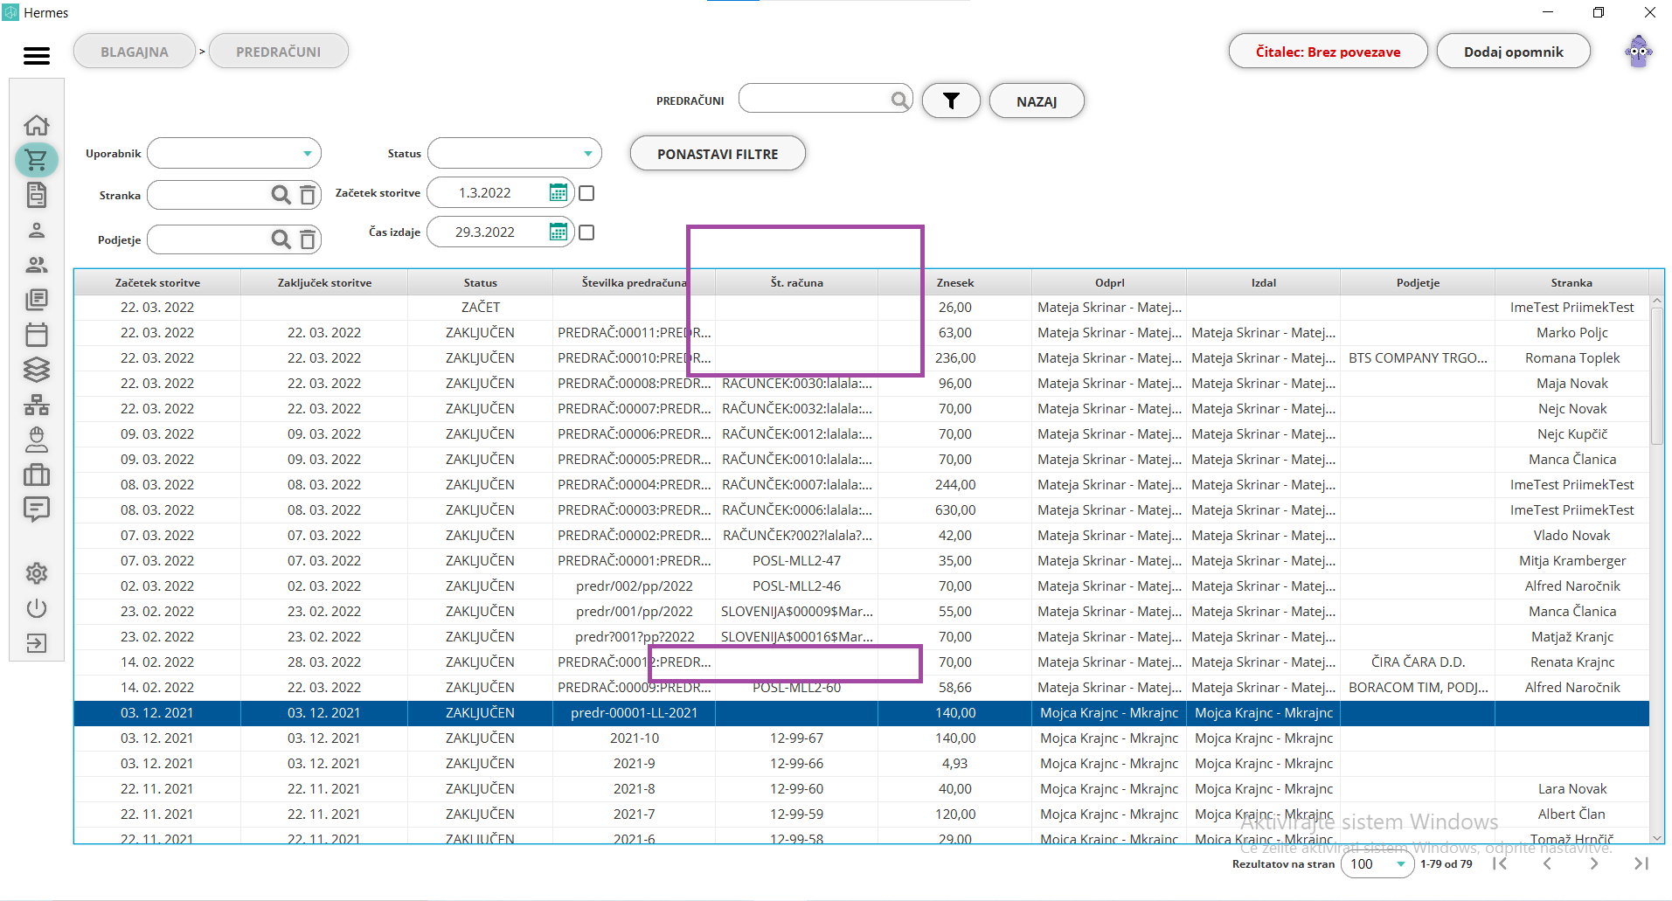This screenshot has height=901, width=1672.
Task: Open the stacked documents sidebar icon
Action: tap(37, 300)
